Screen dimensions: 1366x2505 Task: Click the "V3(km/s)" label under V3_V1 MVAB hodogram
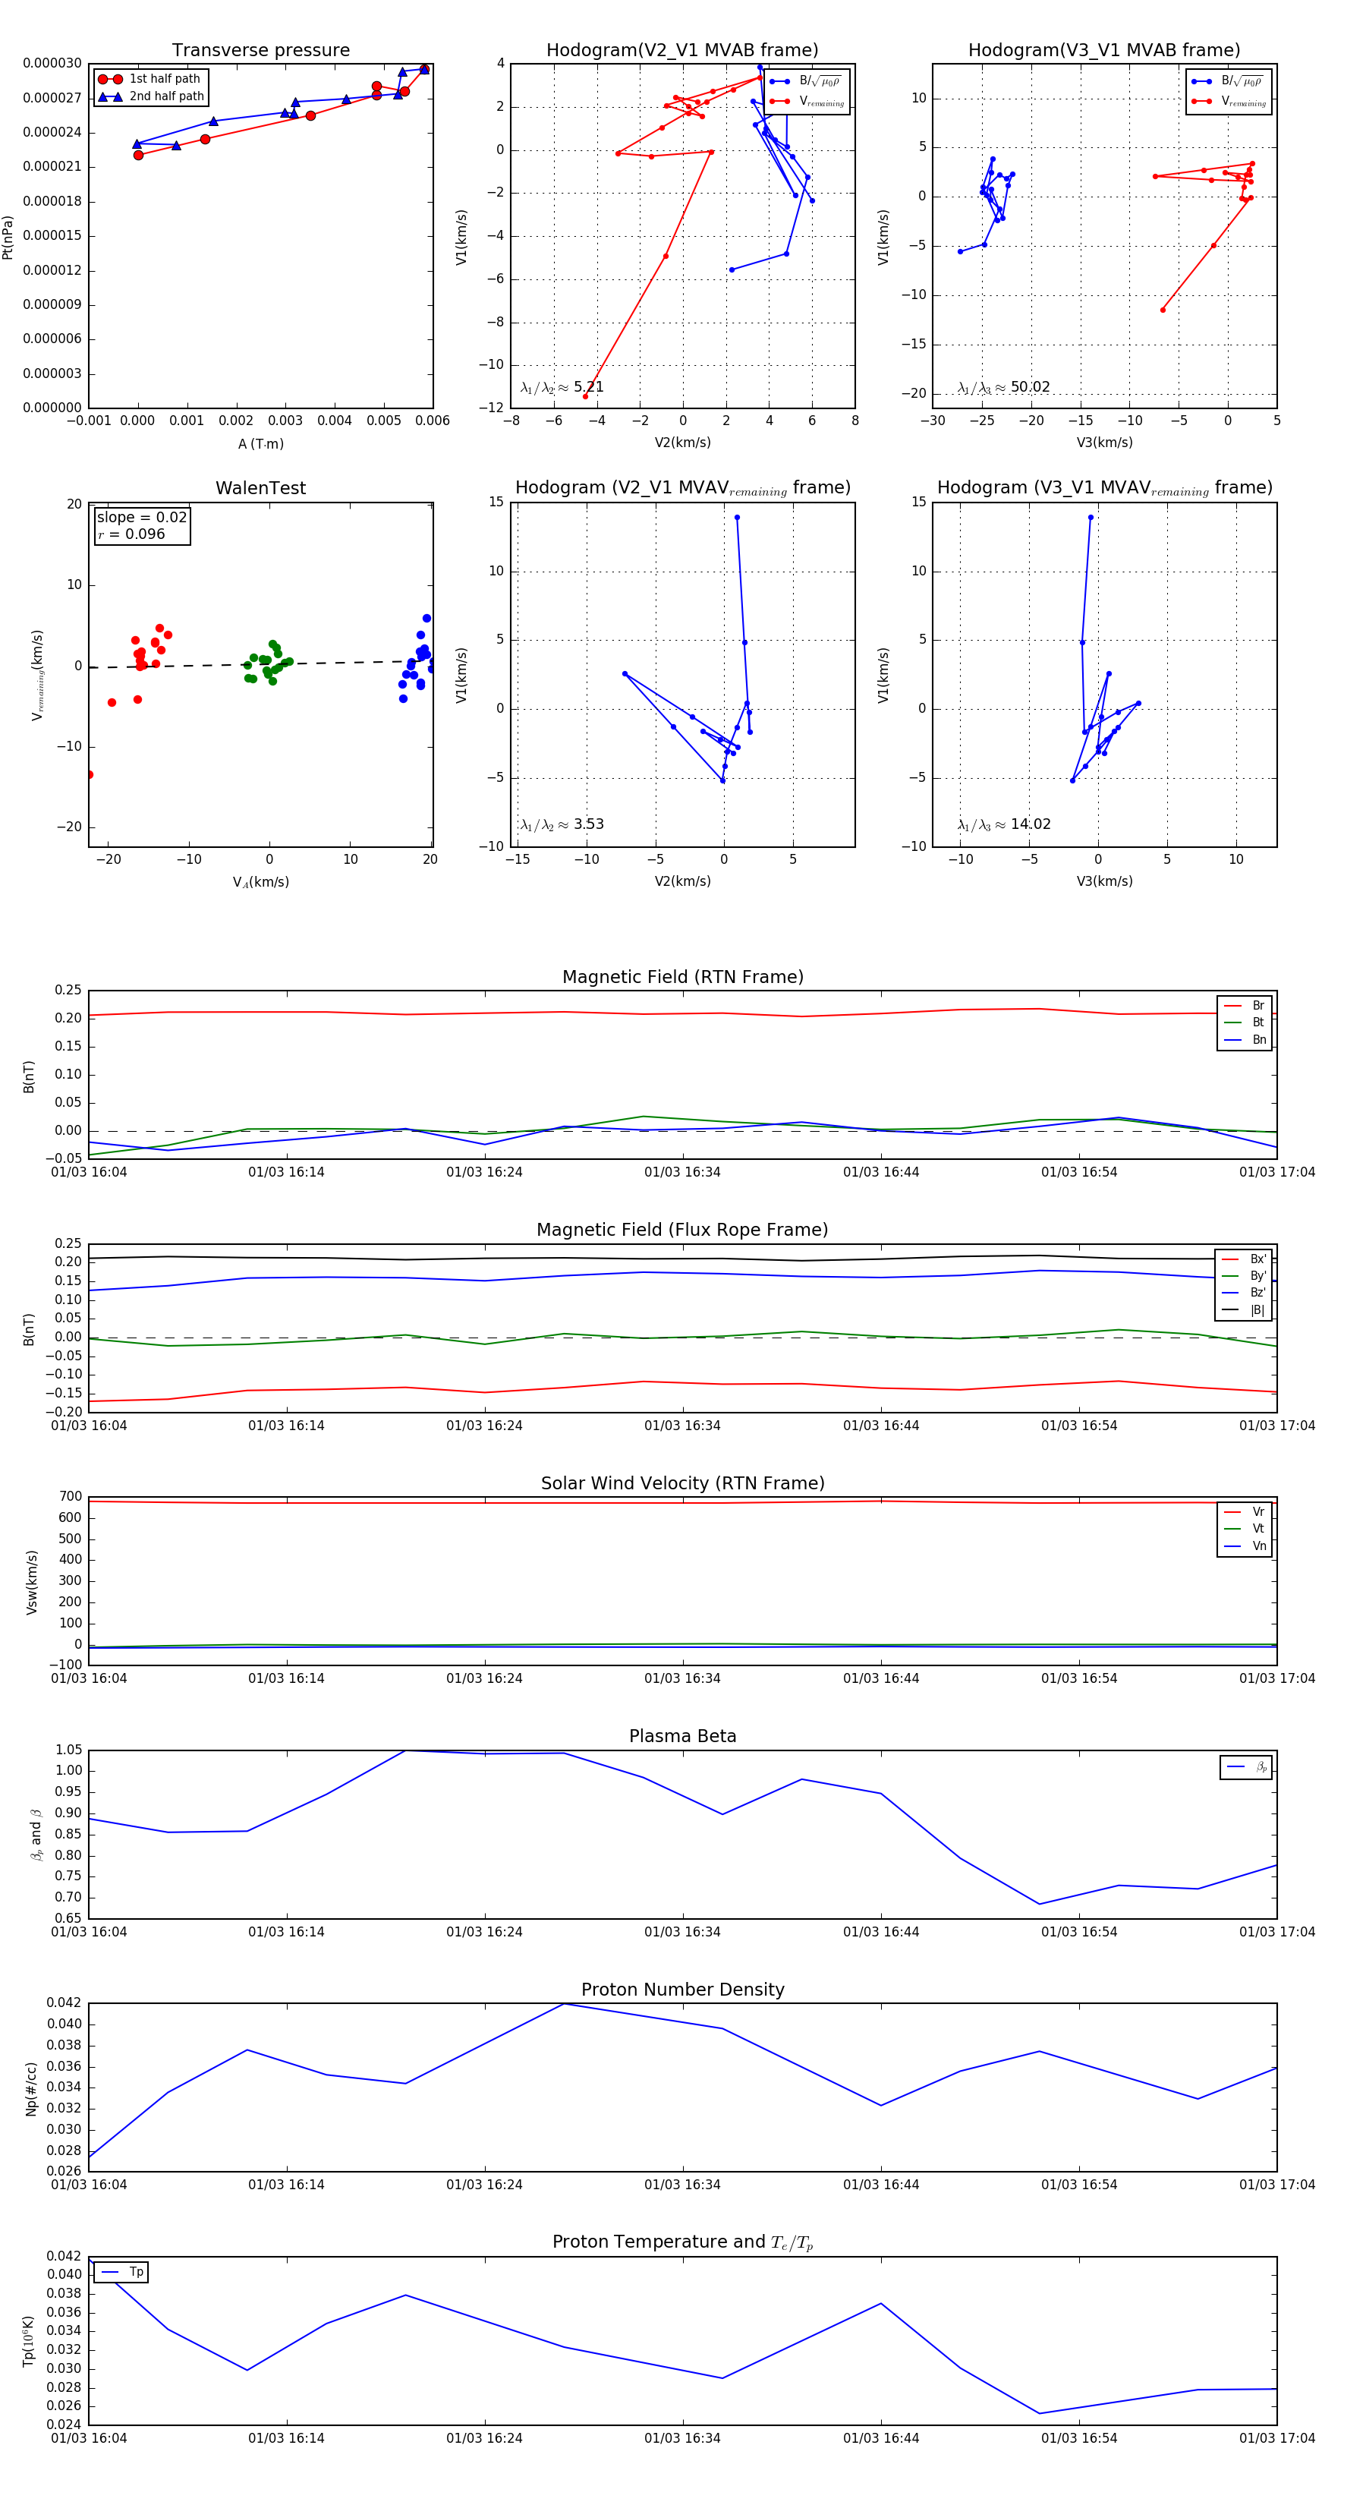[1104, 443]
